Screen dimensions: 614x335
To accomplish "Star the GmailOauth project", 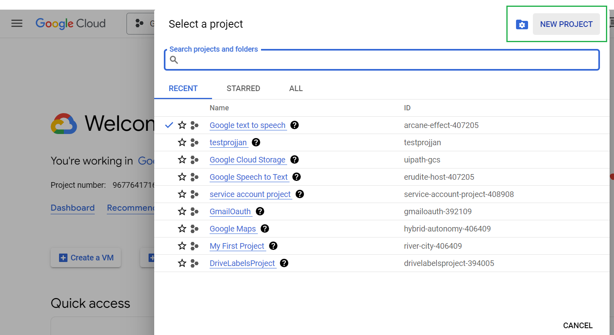I will pos(182,211).
